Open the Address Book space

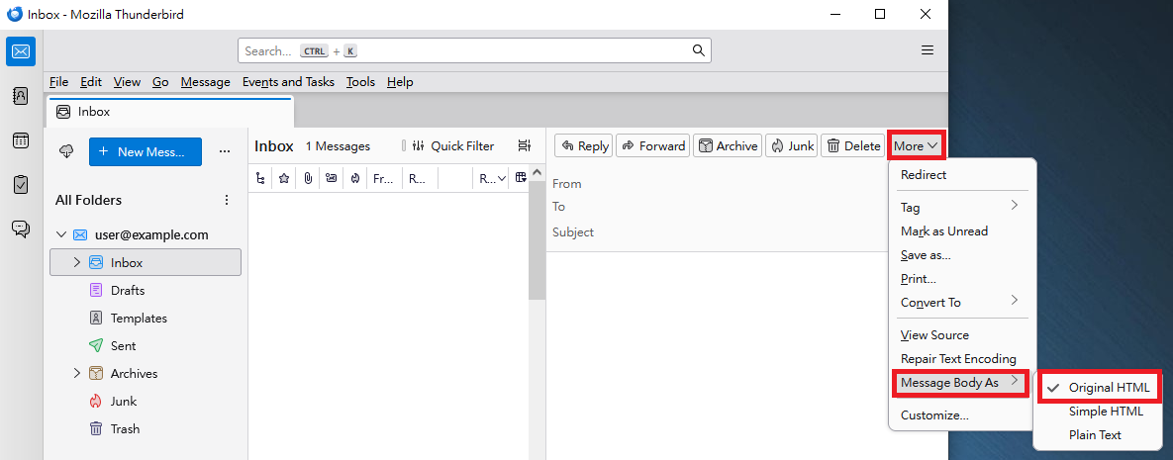21,96
